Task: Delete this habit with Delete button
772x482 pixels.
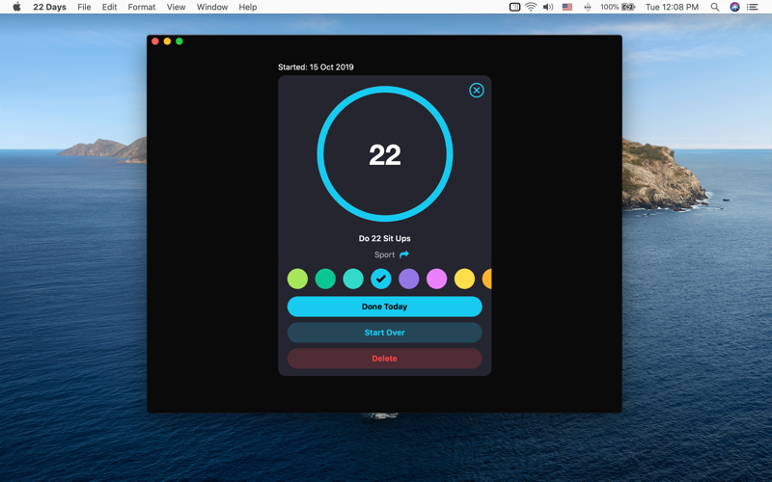Action: [384, 359]
